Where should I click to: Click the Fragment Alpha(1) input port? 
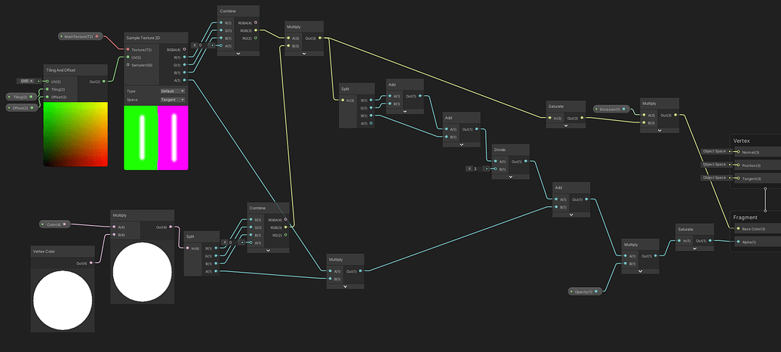(737, 242)
